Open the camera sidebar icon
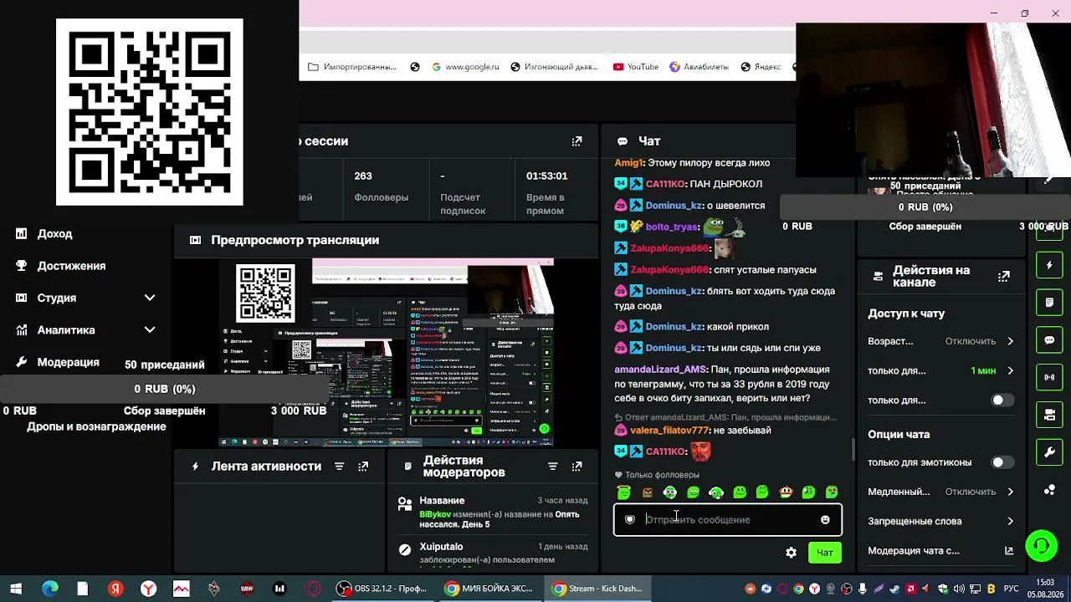1071x602 pixels. click(1049, 415)
